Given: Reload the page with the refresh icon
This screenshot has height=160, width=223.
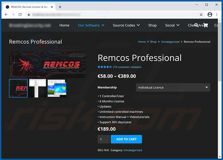Looking at the screenshot, I should (20, 14).
